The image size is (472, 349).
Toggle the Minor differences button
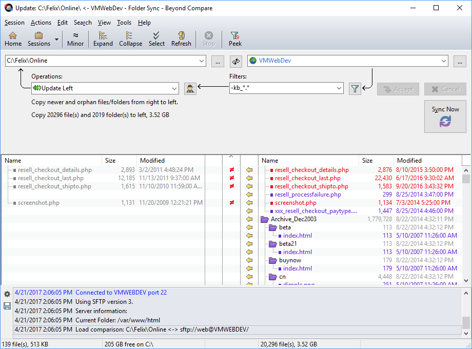75,39
